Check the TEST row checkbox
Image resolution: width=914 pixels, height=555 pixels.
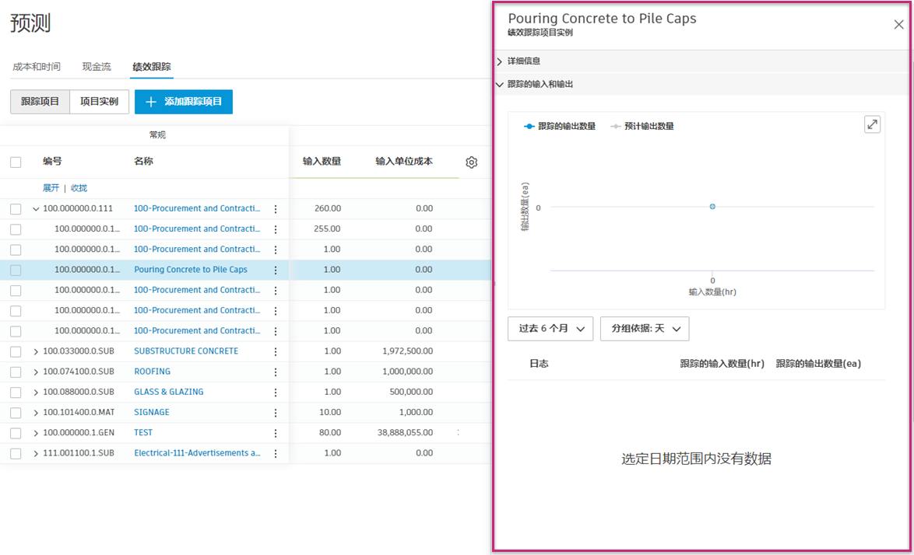[x=16, y=433]
